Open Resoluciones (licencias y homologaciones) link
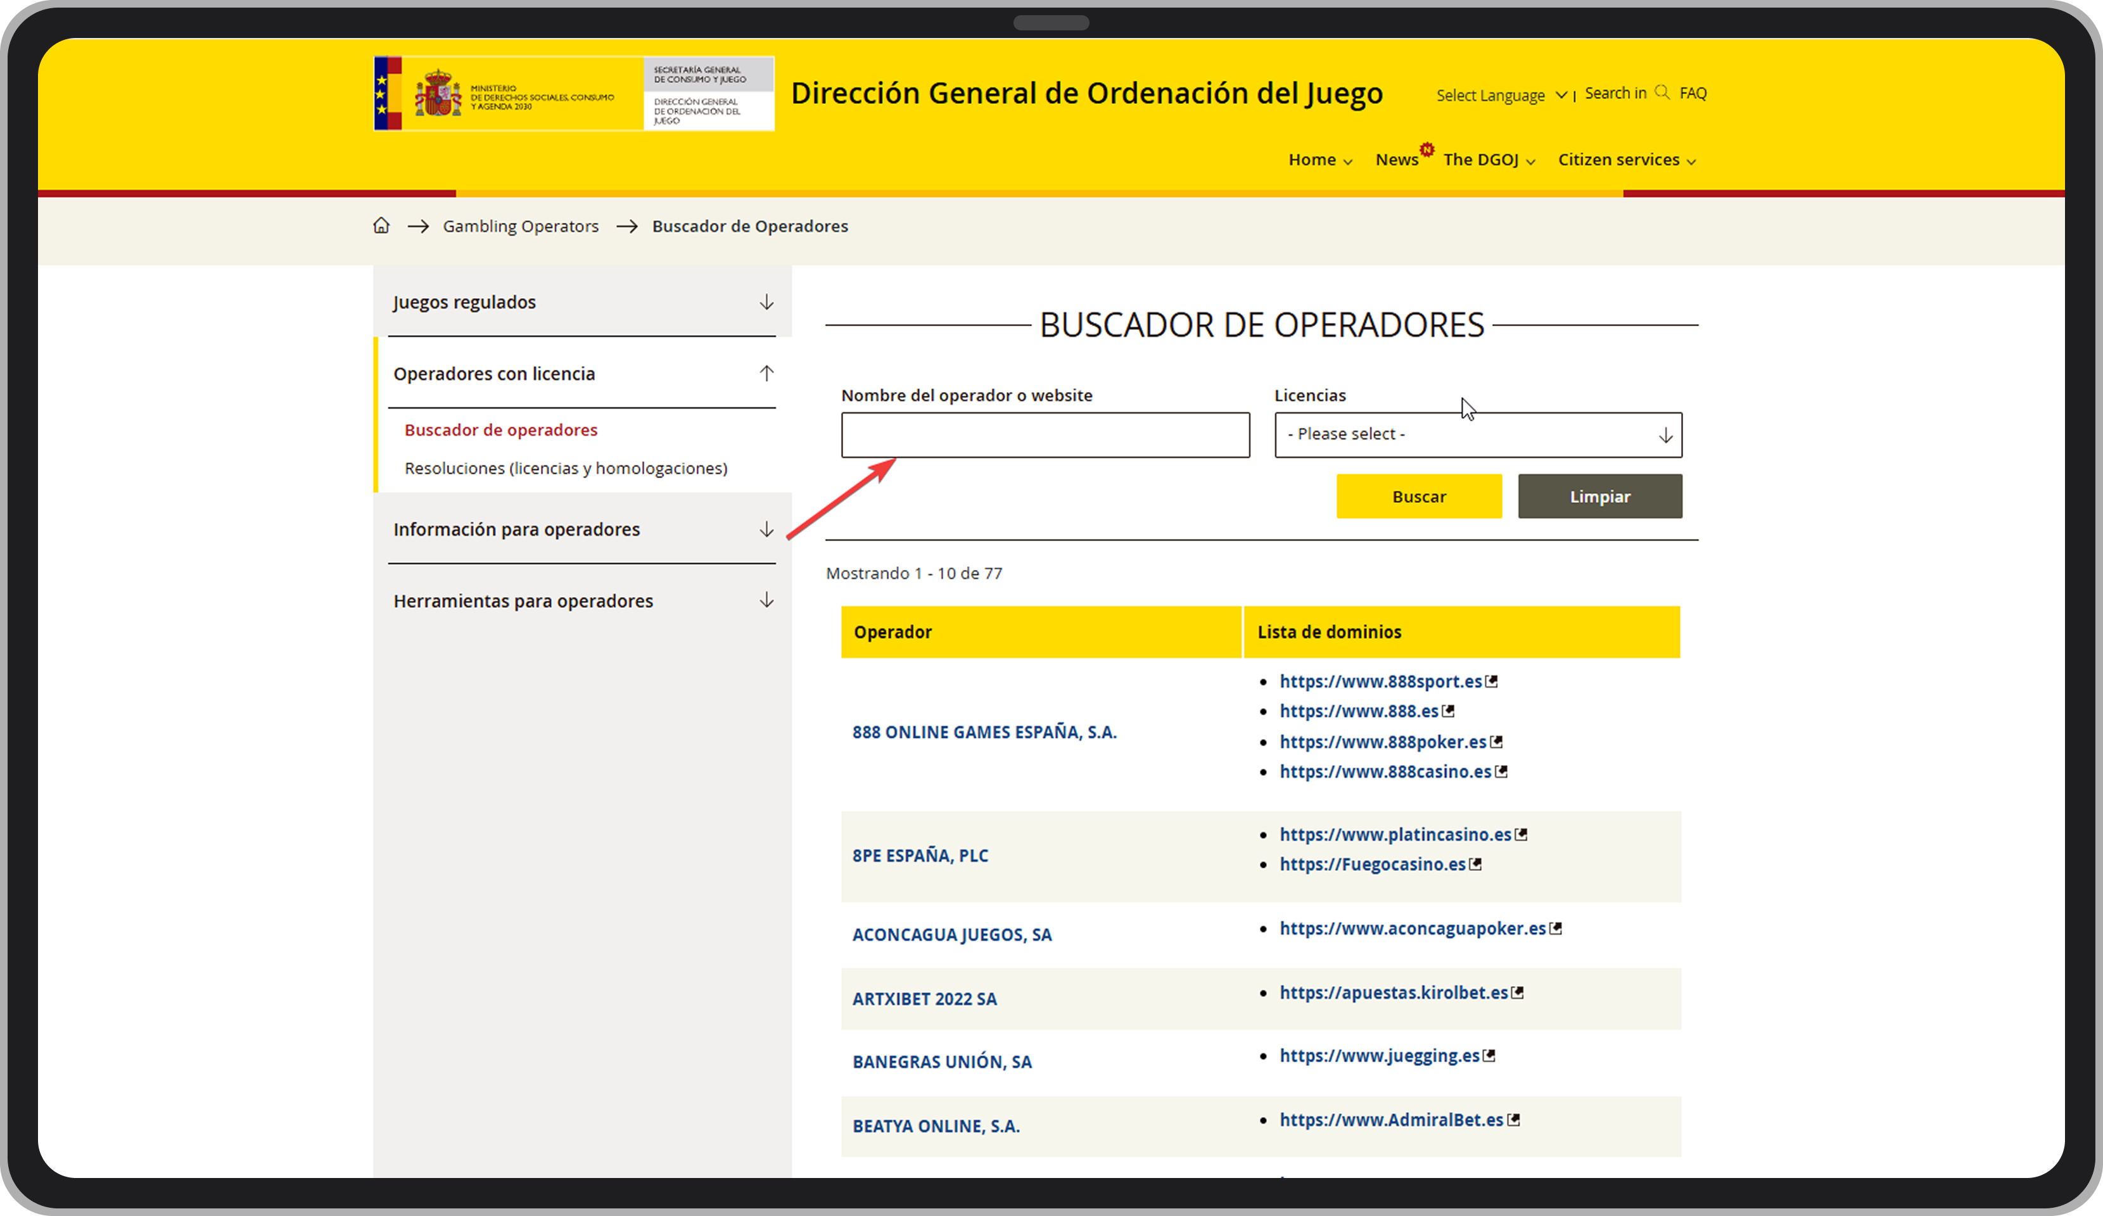 tap(566, 468)
